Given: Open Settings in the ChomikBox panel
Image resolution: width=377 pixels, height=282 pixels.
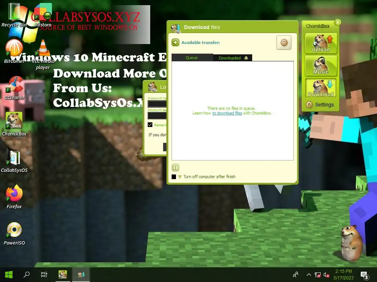Looking at the screenshot, I should click(x=320, y=105).
